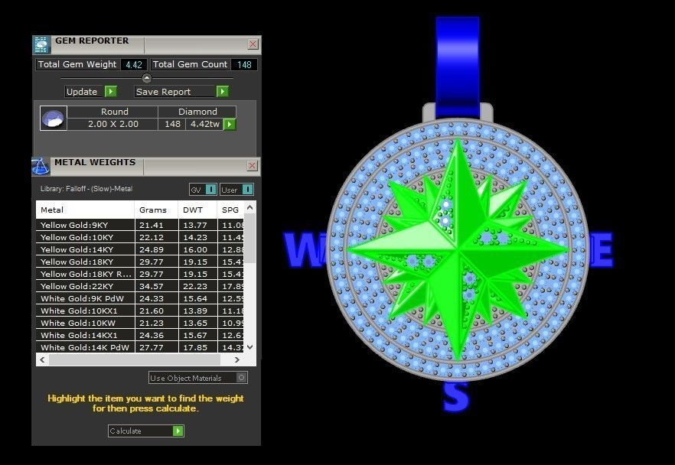Viewport: 675px width, 465px height.
Task: Click green arrow next to 4.42tw
Action: point(230,125)
